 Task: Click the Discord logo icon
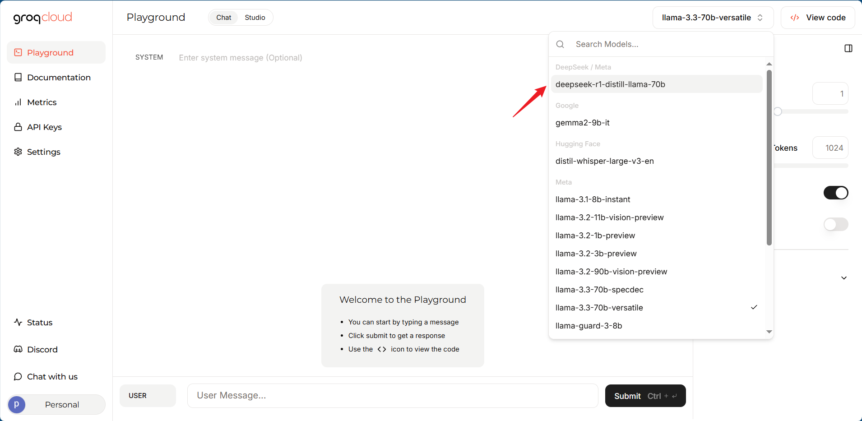(18, 349)
